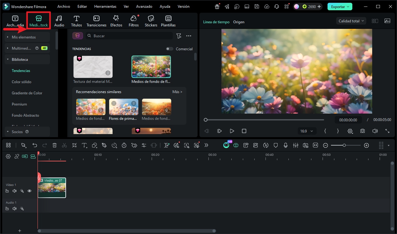Select the pen drawing tool
This screenshot has height=234, width=397.
104,145
